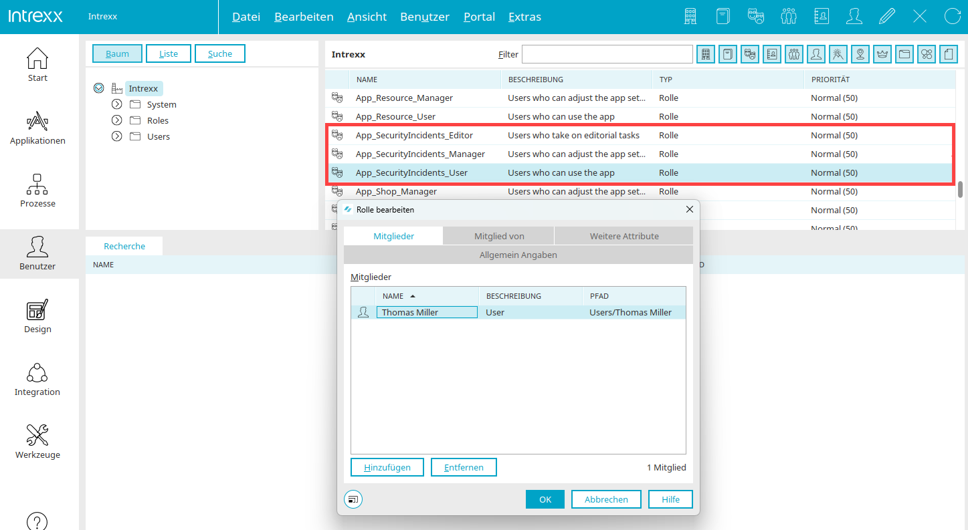Open the Werkzeuge tools module
Image resolution: width=968 pixels, height=530 pixels.
[37, 442]
